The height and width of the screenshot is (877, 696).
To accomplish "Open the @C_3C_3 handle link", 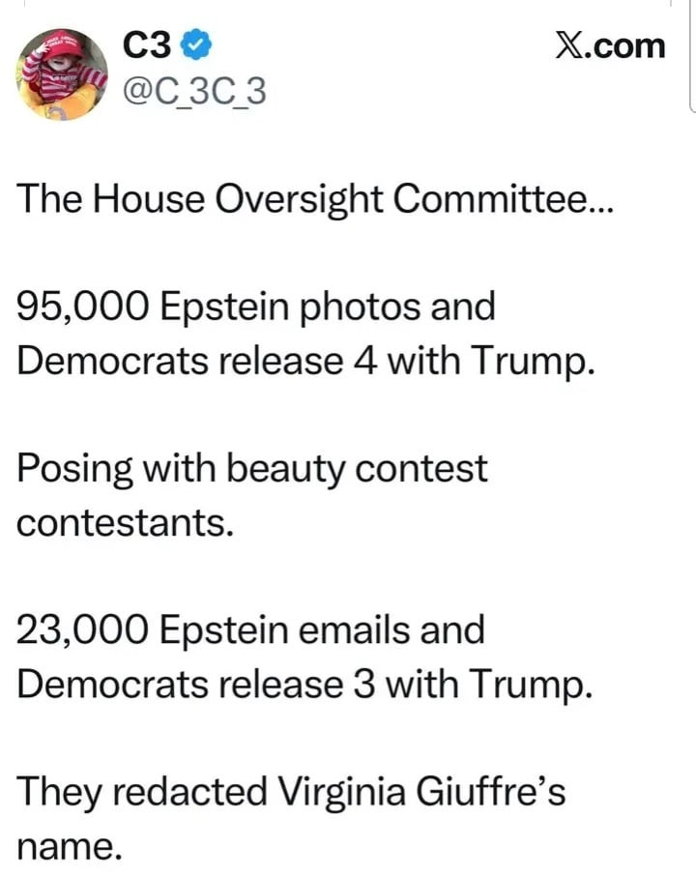I will click(x=194, y=94).
